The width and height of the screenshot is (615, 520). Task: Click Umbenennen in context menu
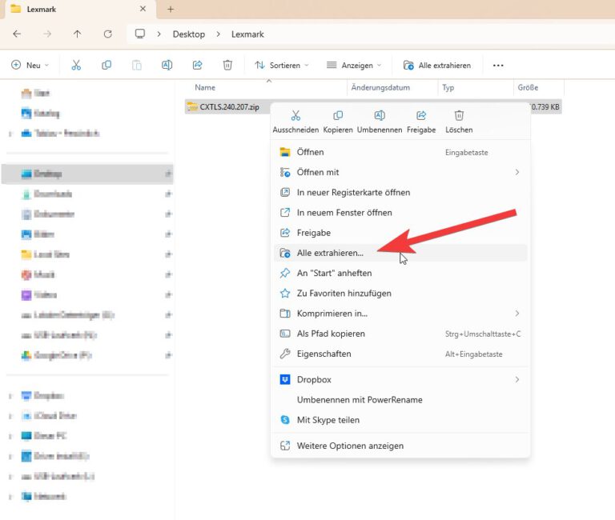[380, 122]
